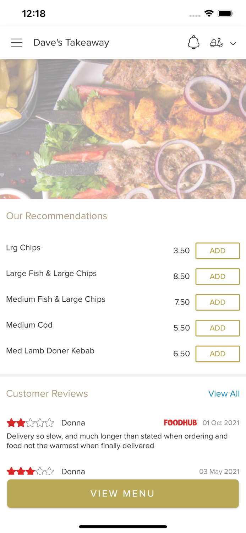Tap the home indicator bar
246x533 pixels.
[x=123, y=527]
